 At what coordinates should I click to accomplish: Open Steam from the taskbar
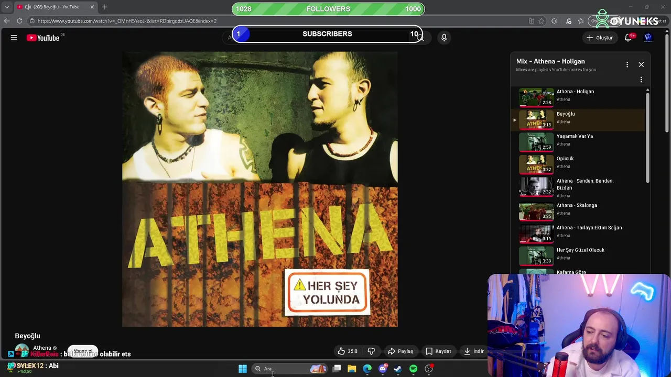click(398, 369)
